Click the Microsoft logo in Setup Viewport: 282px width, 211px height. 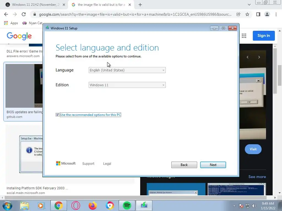click(66, 163)
